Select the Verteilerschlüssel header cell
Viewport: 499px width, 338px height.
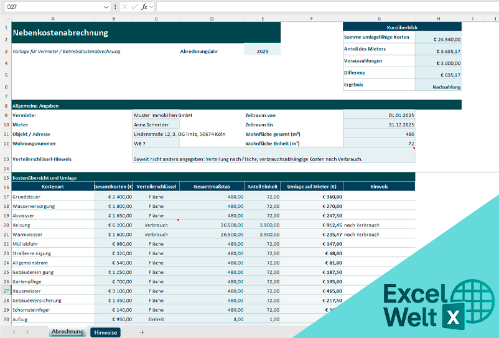(156, 187)
